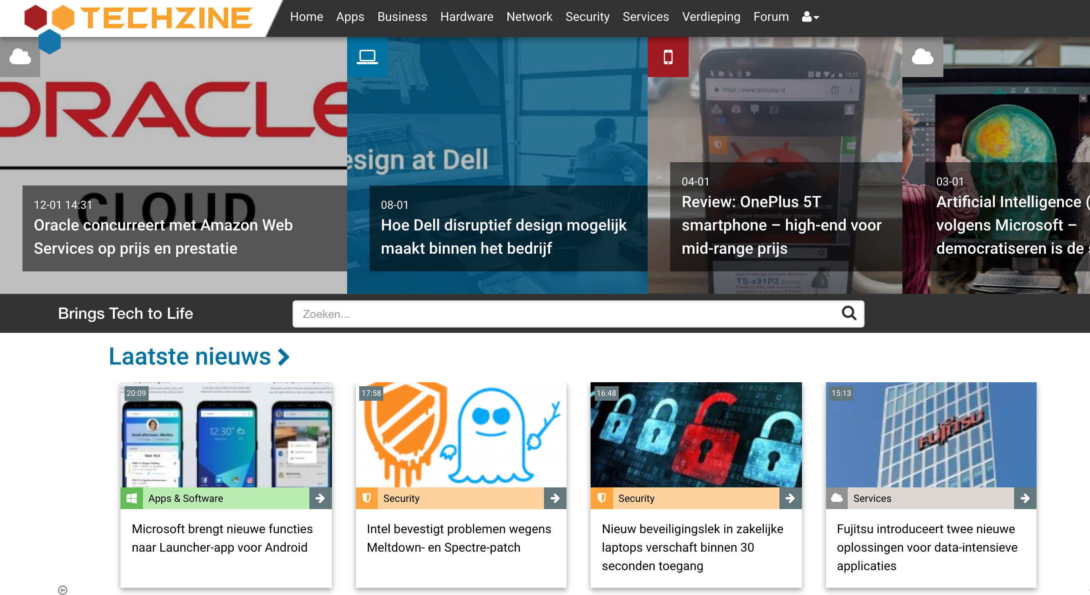Open the Meltdown and Spectre logo thumbnail
1090x595 pixels.
coord(461,435)
